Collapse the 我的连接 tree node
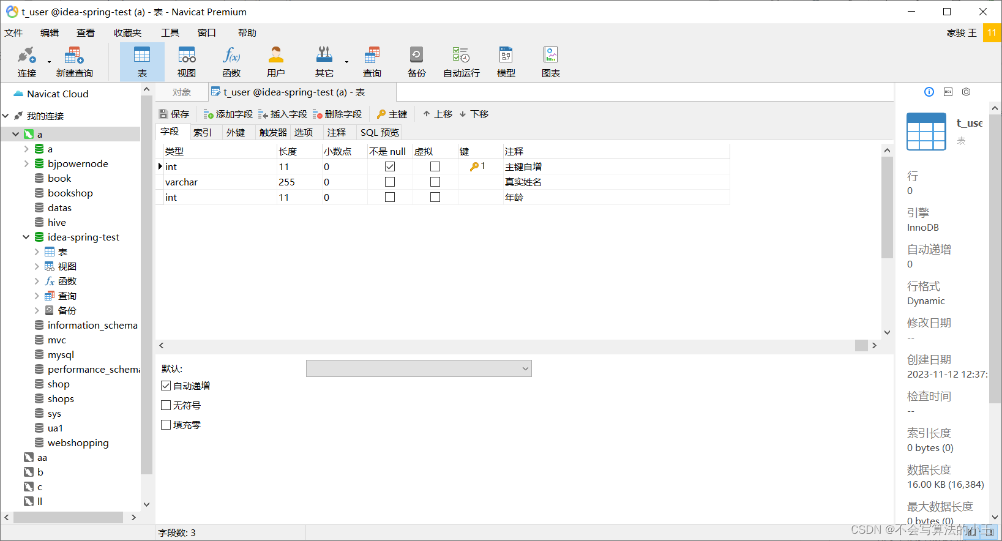1002x541 pixels. 6,116
